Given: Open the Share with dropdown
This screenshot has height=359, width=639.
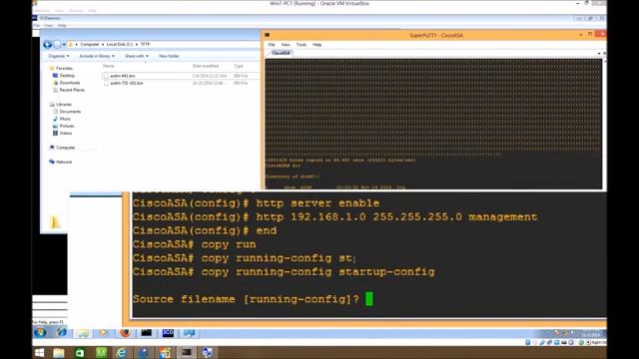Looking at the screenshot, I should [137, 56].
